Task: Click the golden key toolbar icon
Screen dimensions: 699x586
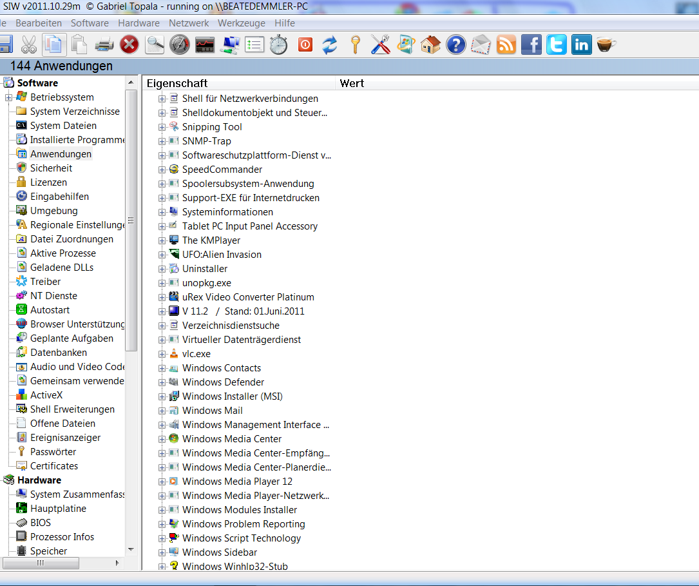Action: tap(355, 44)
